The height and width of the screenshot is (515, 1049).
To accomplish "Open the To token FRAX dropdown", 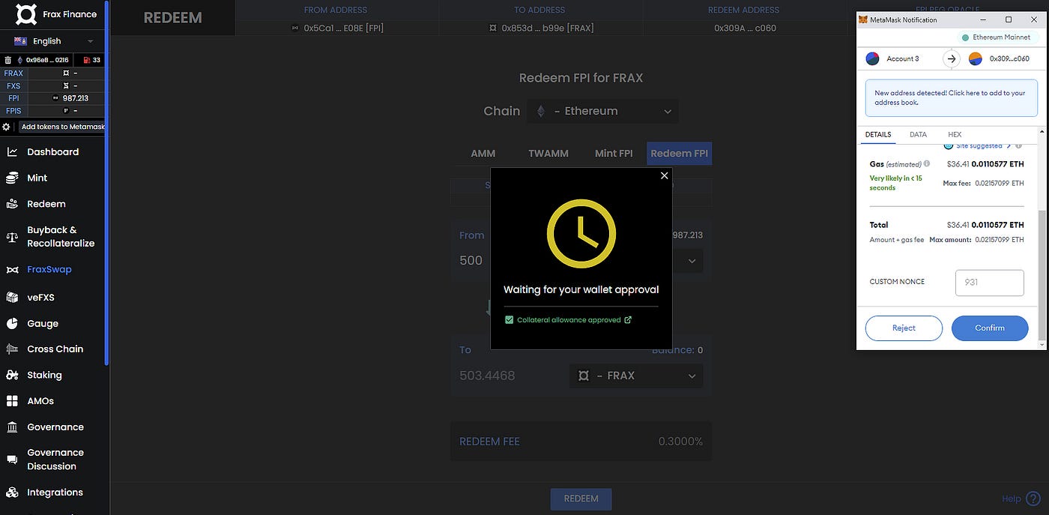I will (x=636, y=376).
